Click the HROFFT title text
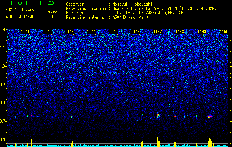232x147 pixels. [x=23, y=3]
